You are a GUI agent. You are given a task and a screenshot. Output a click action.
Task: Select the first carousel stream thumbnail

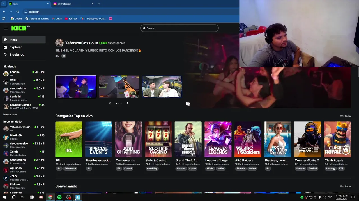(76, 87)
